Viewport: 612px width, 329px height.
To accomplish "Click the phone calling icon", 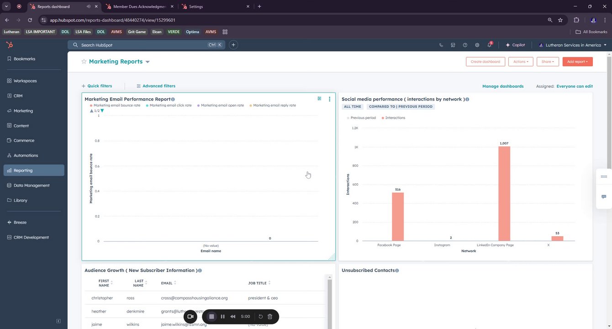I will point(441,45).
